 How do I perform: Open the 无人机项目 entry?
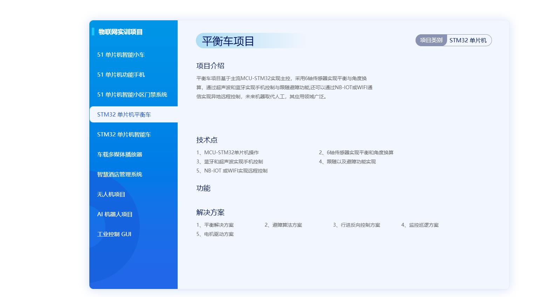coord(111,194)
